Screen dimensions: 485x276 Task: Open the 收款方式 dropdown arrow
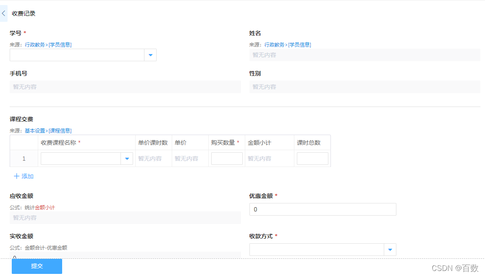click(x=390, y=250)
